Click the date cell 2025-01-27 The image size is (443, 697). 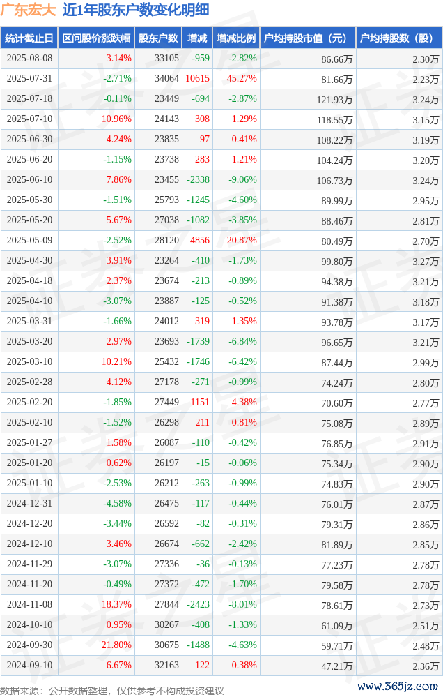pos(29,443)
